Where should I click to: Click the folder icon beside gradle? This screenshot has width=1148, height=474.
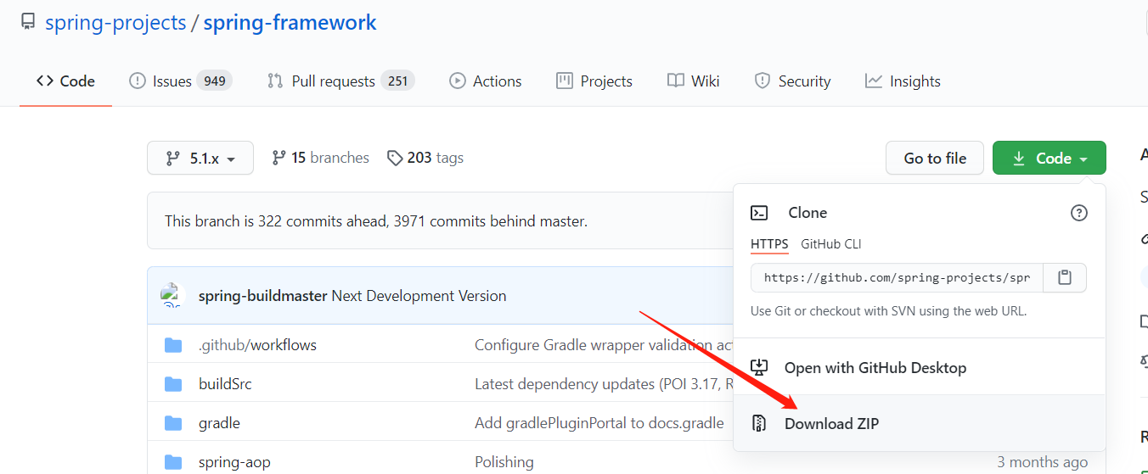coord(173,423)
